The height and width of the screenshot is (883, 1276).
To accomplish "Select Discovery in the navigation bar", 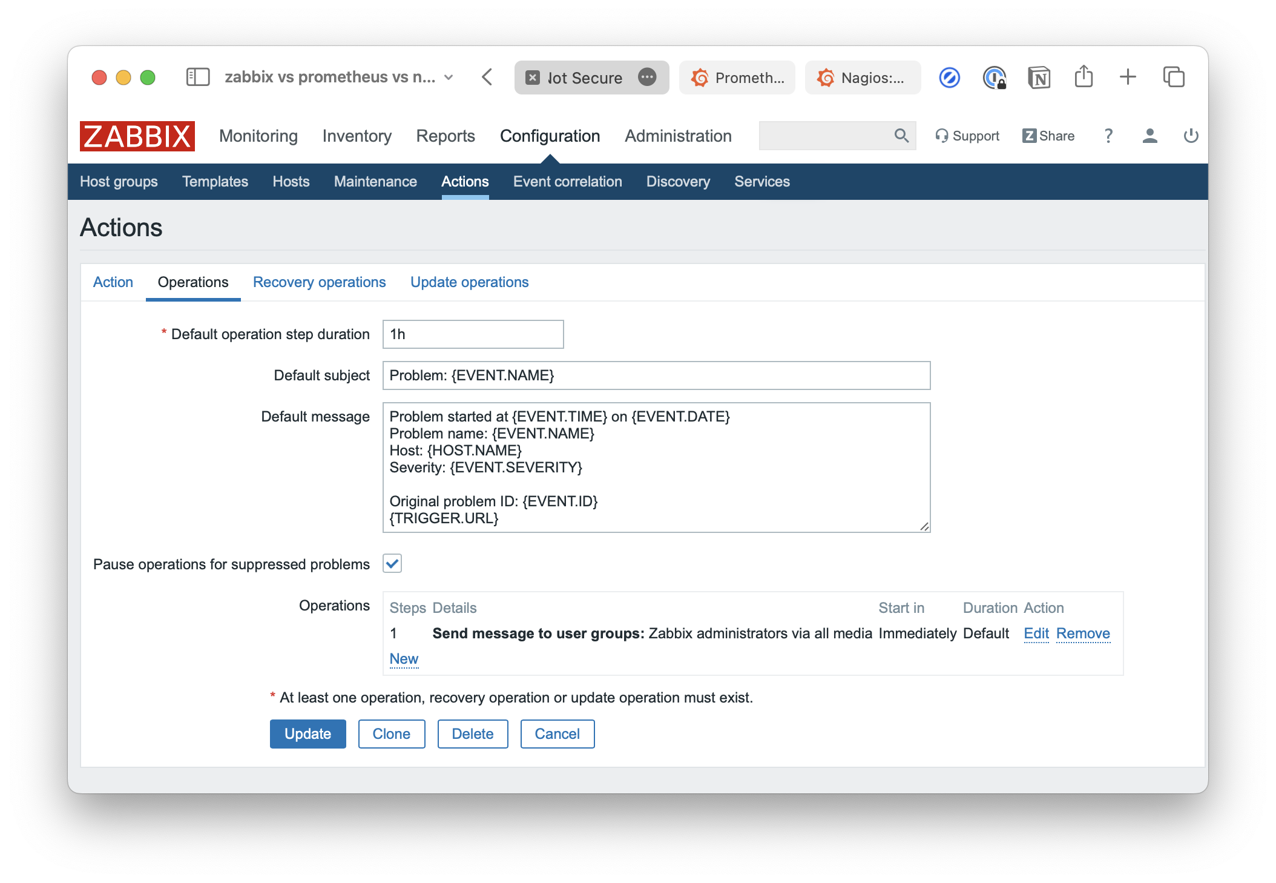I will [677, 181].
